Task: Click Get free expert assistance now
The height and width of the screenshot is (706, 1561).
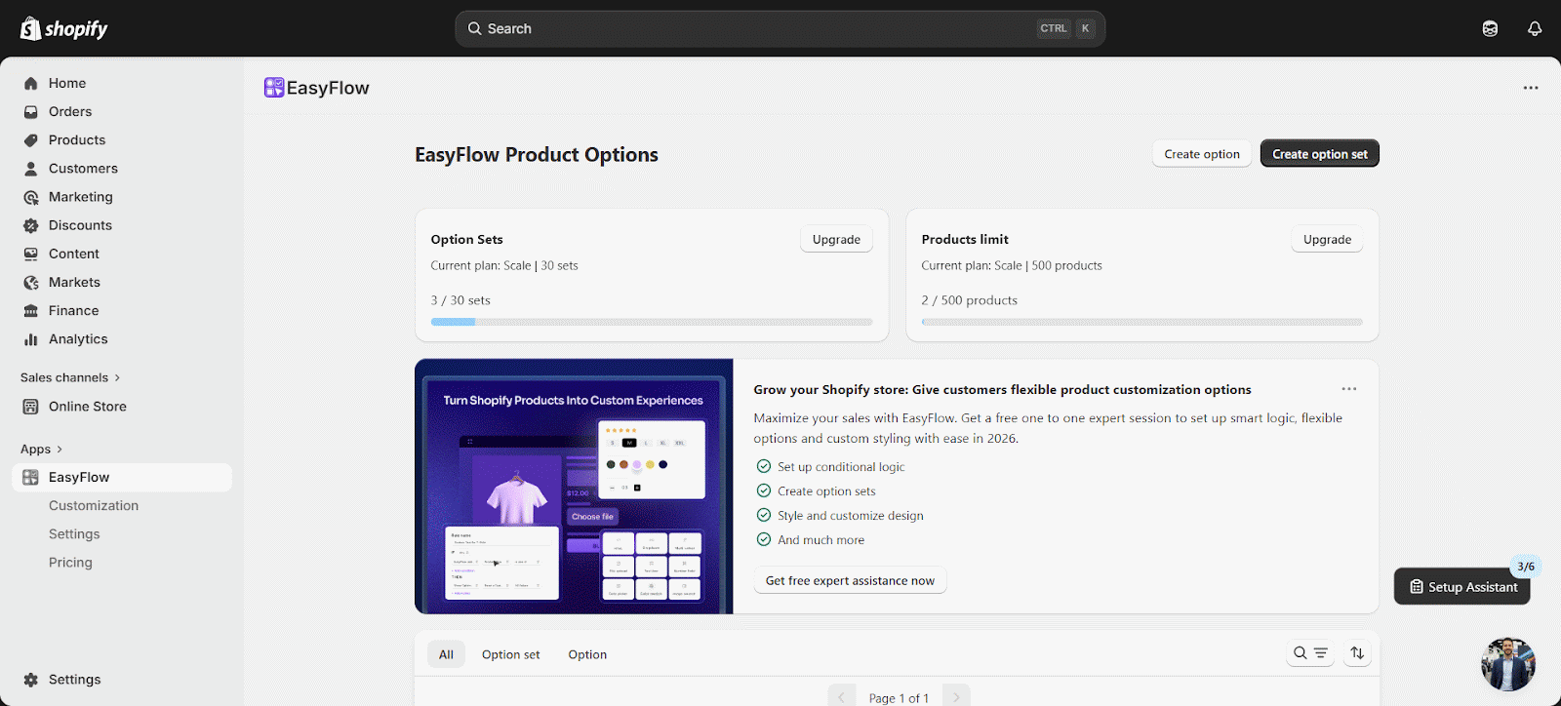Action: (850, 581)
